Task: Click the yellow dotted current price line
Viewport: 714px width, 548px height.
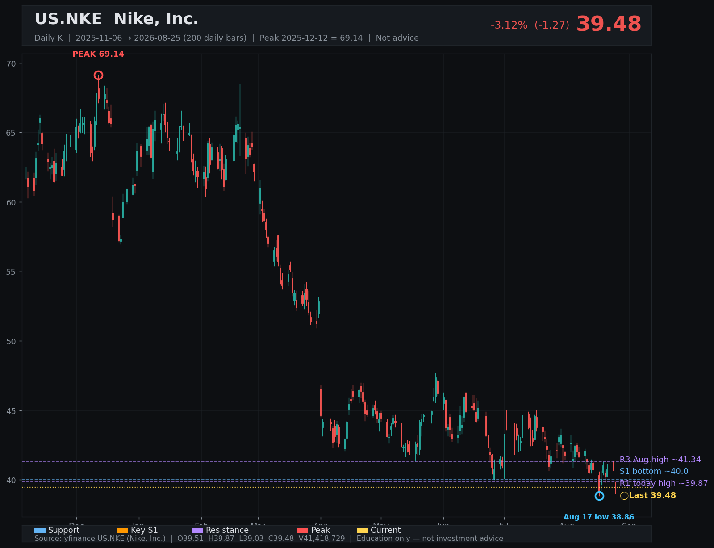Action: click(337, 487)
